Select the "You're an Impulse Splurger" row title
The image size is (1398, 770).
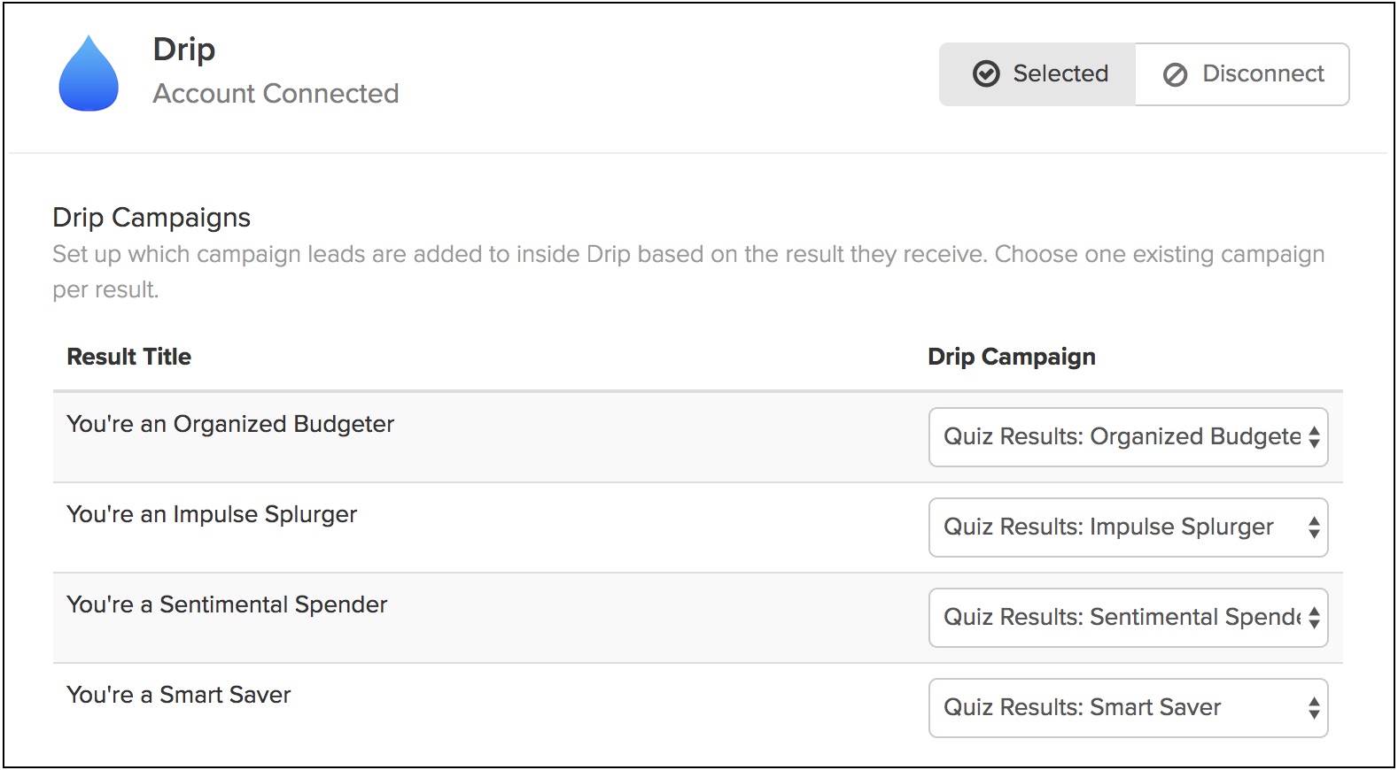pyautogui.click(x=212, y=514)
